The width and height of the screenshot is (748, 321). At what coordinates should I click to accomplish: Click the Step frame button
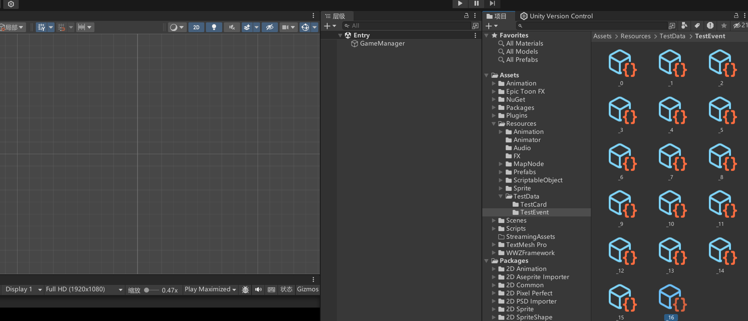point(492,3)
